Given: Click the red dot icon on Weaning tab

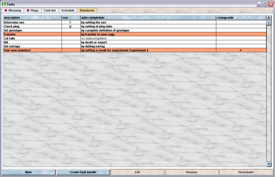Looking at the screenshot, I should pyautogui.click(x=5, y=10).
